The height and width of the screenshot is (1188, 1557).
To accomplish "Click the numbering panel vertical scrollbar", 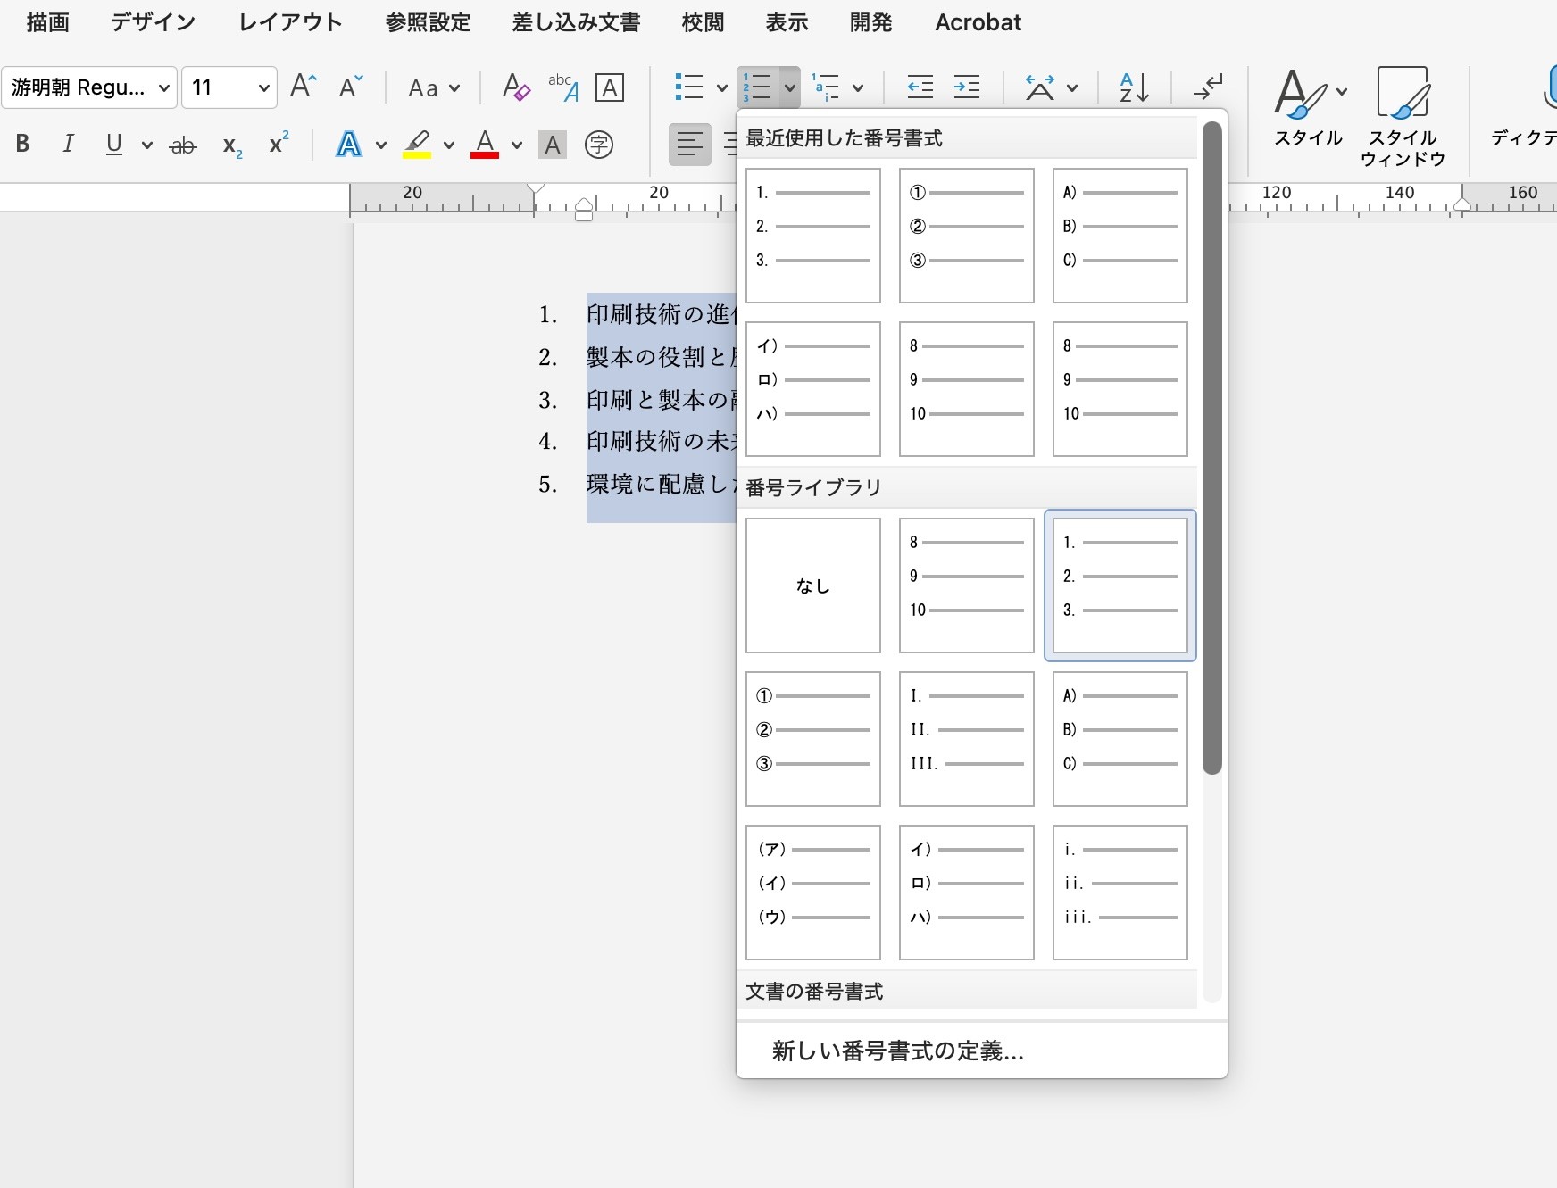I will 1211,446.
